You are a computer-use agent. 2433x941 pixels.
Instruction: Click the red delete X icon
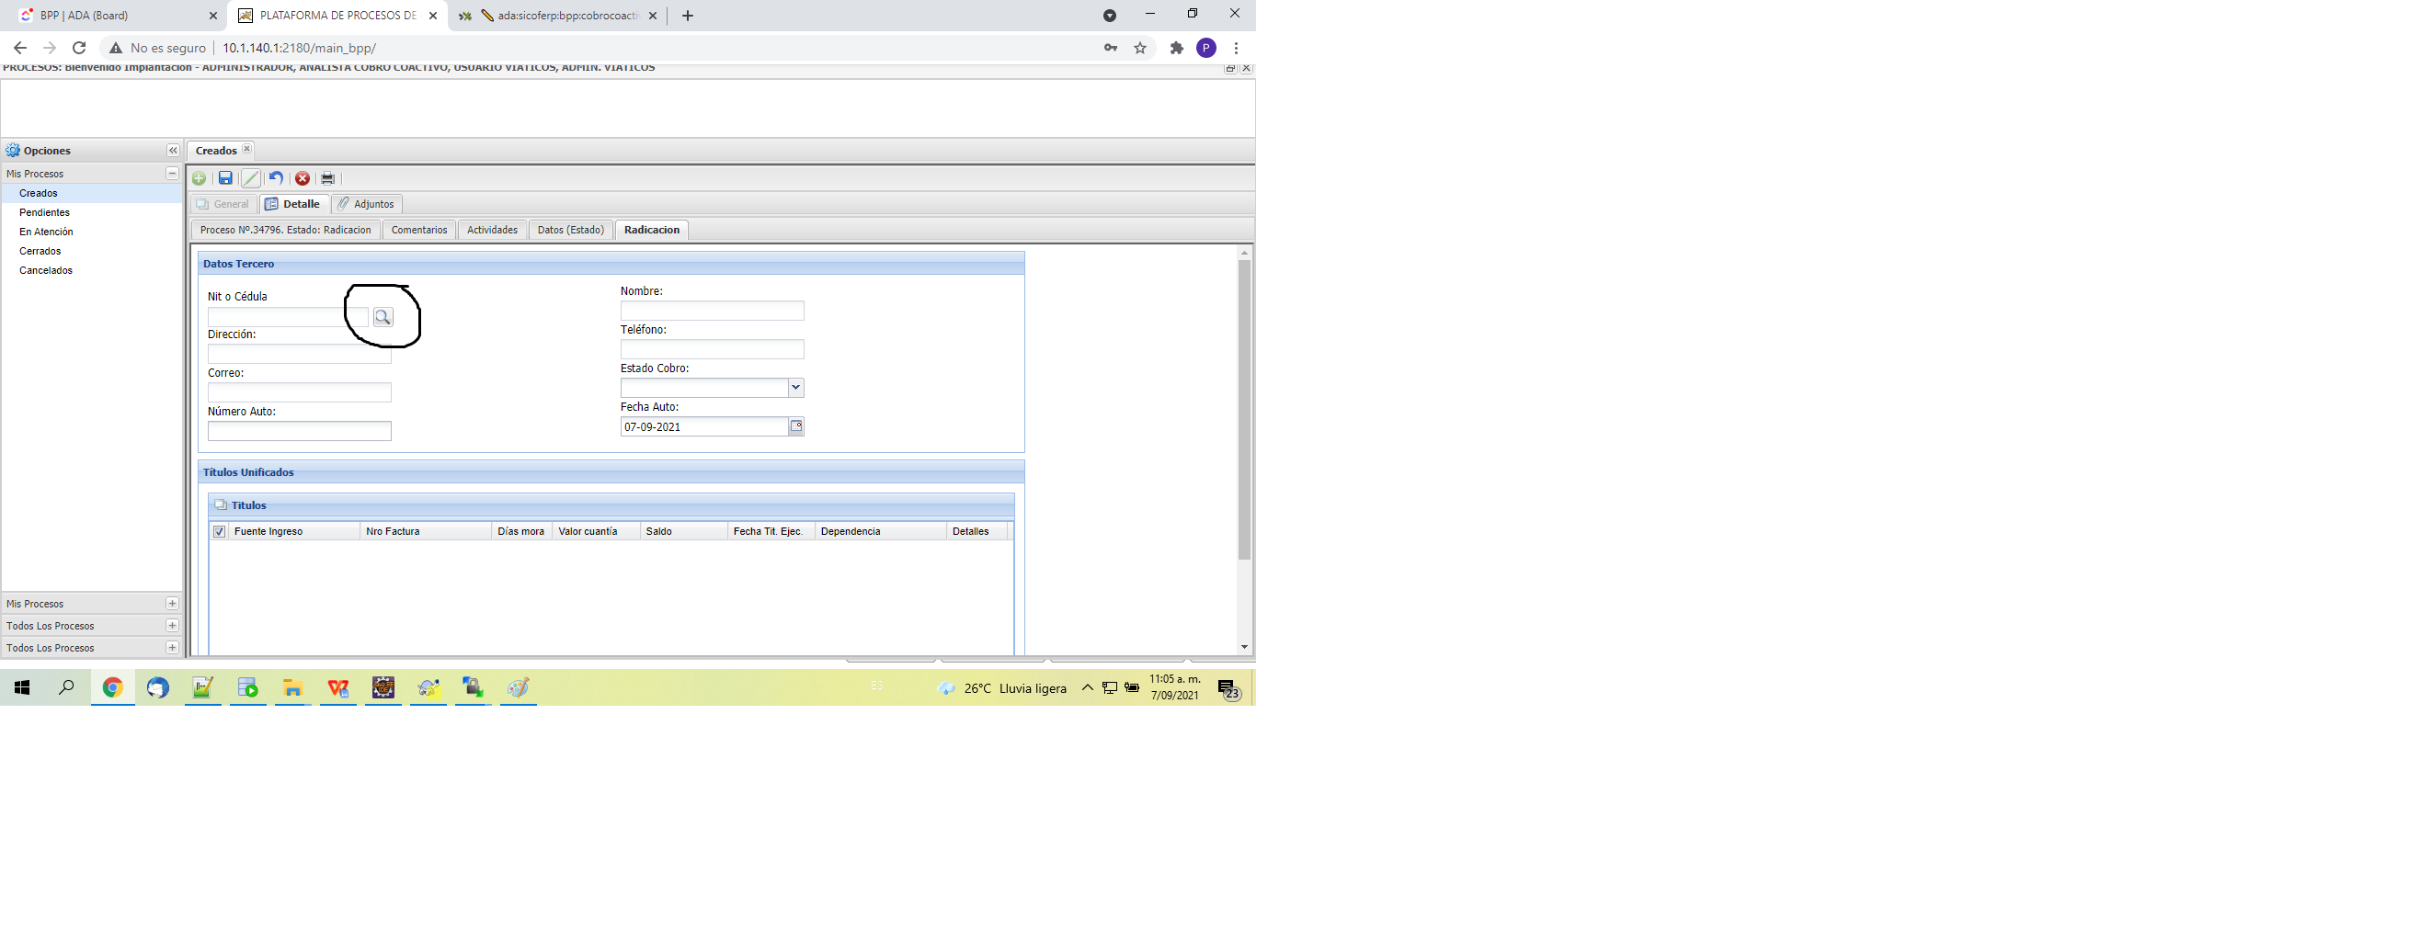click(303, 178)
